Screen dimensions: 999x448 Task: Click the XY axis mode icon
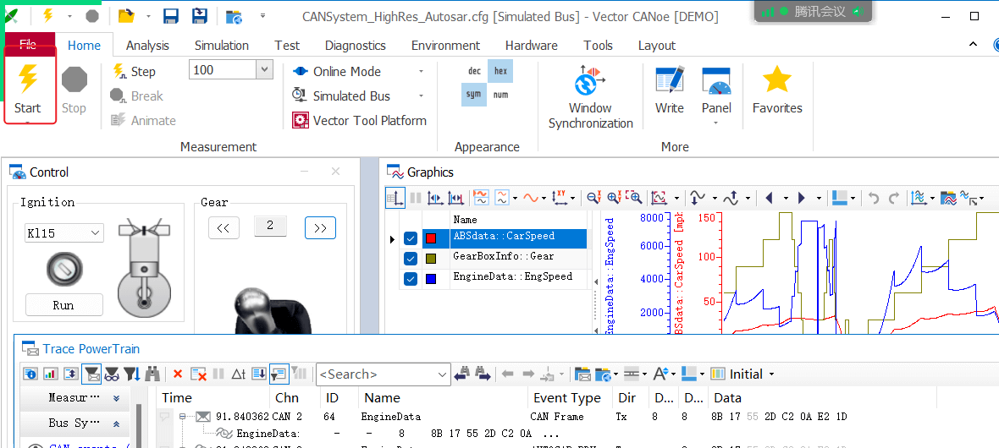coord(560,198)
